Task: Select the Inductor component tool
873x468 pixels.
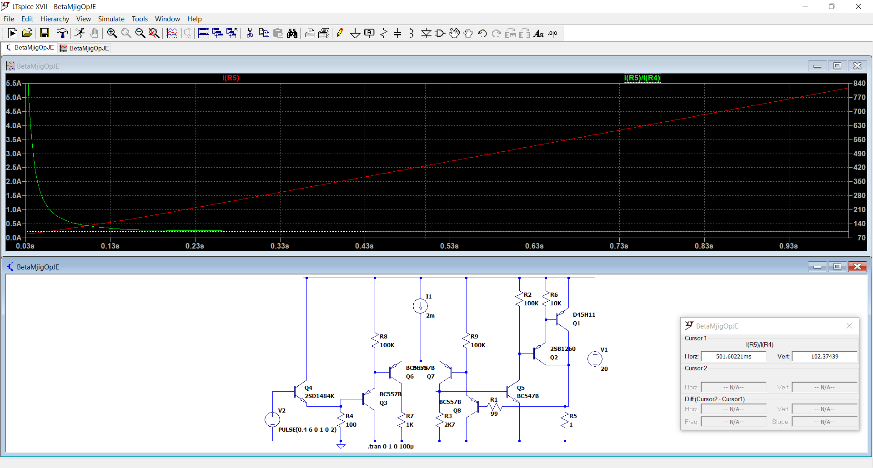Action: (411, 33)
